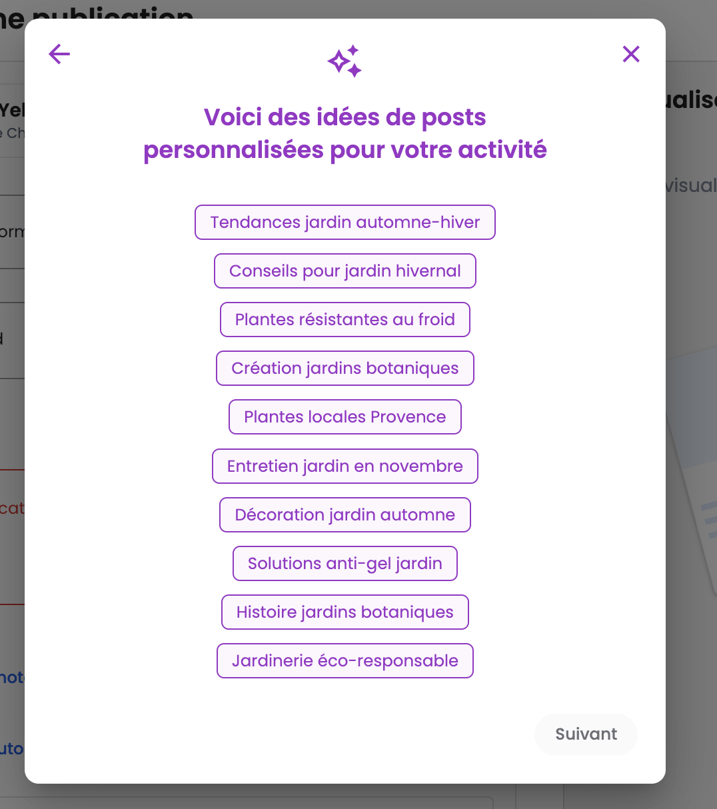Select the "Tendances jardin automne-hiver" idea
The image size is (717, 809).
click(x=345, y=223)
